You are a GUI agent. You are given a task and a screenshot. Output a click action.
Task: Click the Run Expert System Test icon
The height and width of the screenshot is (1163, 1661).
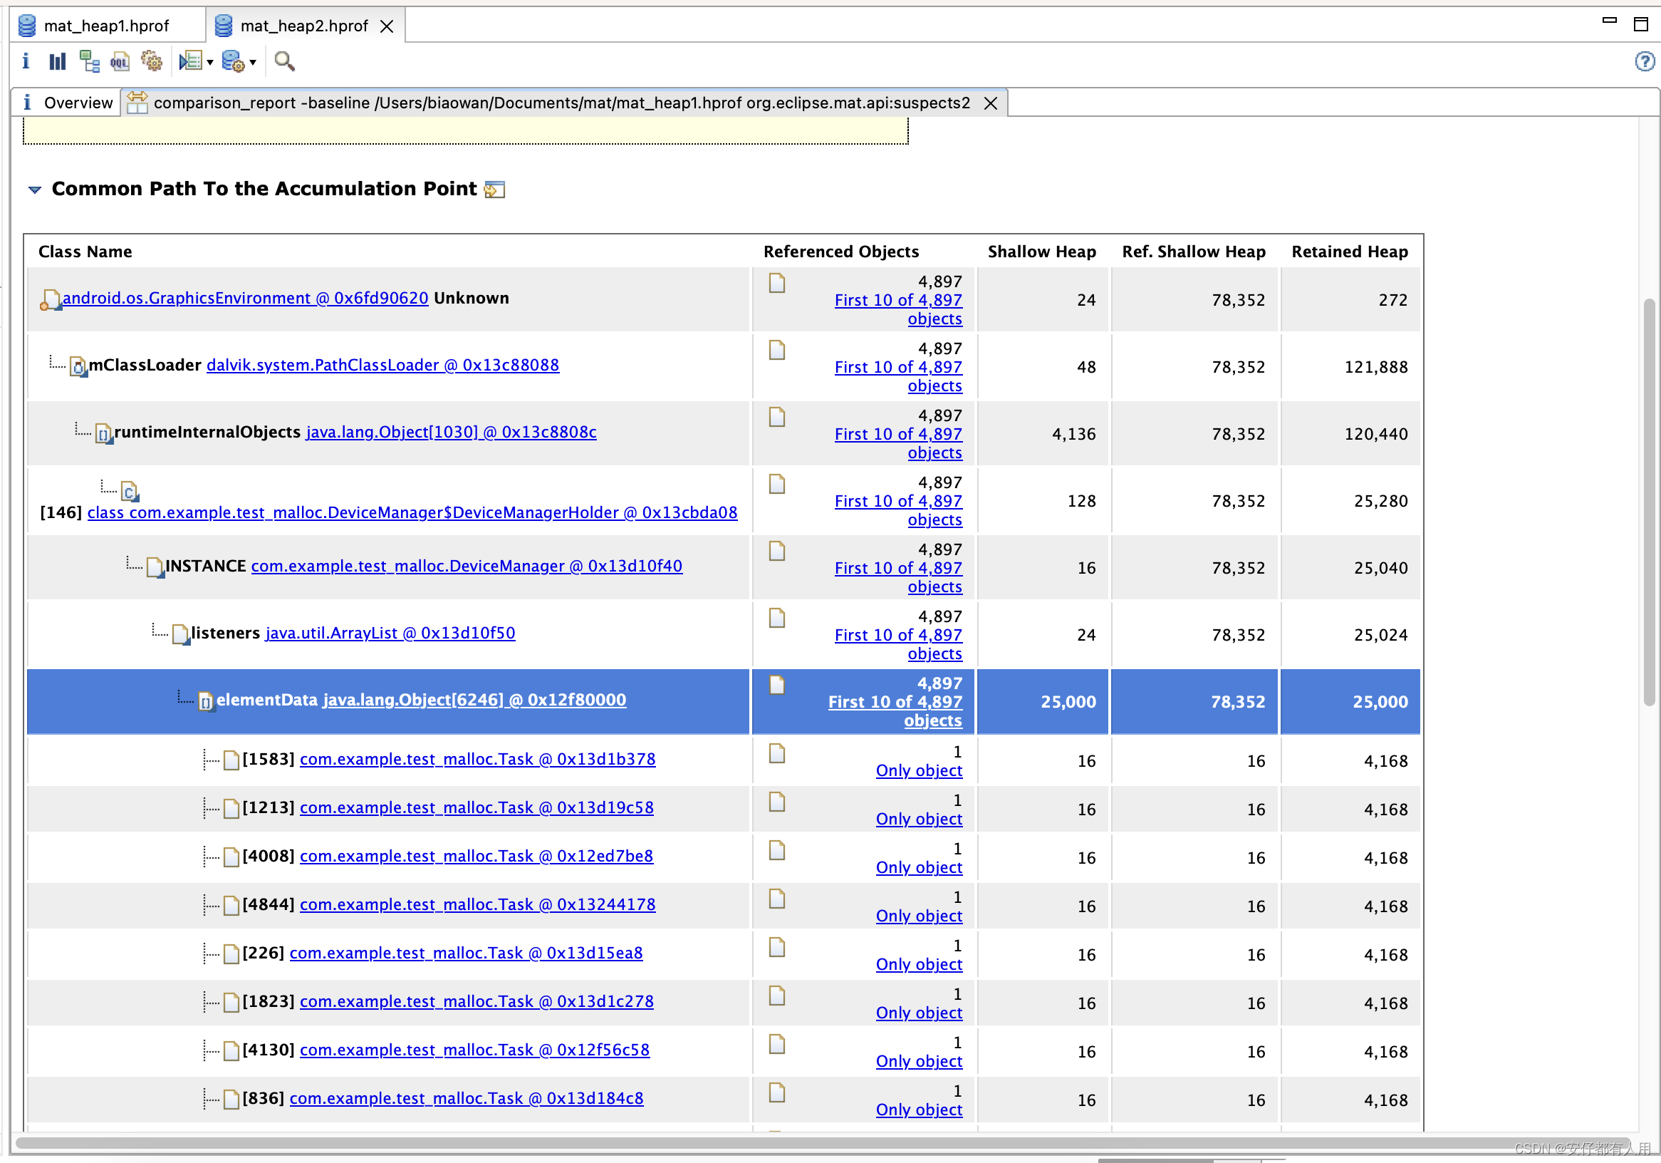[x=191, y=61]
